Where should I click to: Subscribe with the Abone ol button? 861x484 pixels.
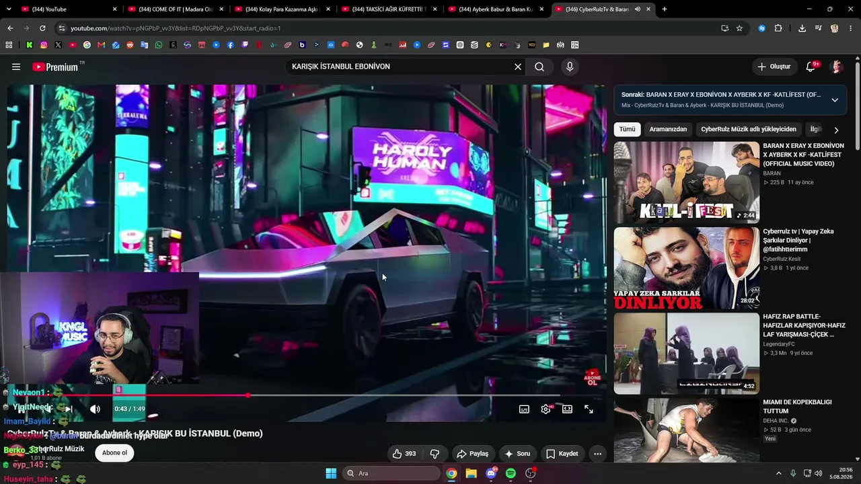tap(114, 452)
